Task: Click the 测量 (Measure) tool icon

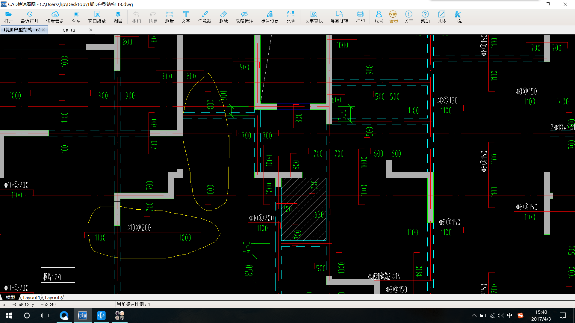Action: [169, 16]
